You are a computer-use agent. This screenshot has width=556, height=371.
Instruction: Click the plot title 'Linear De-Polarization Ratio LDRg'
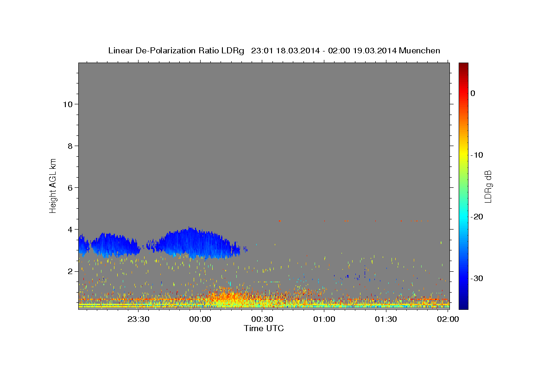pyautogui.click(x=176, y=51)
